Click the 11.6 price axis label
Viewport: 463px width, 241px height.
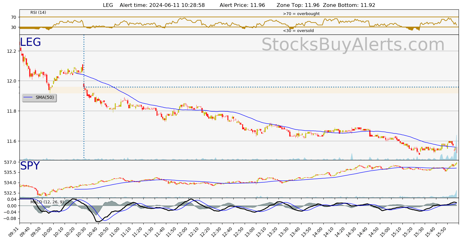(11, 141)
